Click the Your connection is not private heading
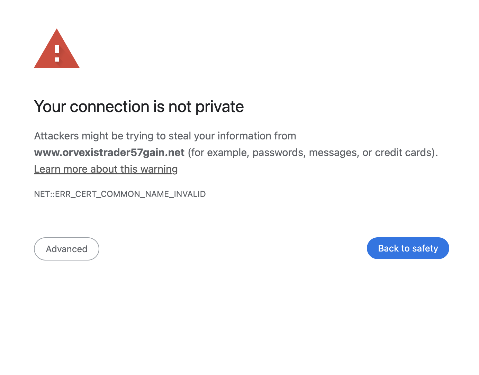This screenshot has width=479, height=375. 139,107
